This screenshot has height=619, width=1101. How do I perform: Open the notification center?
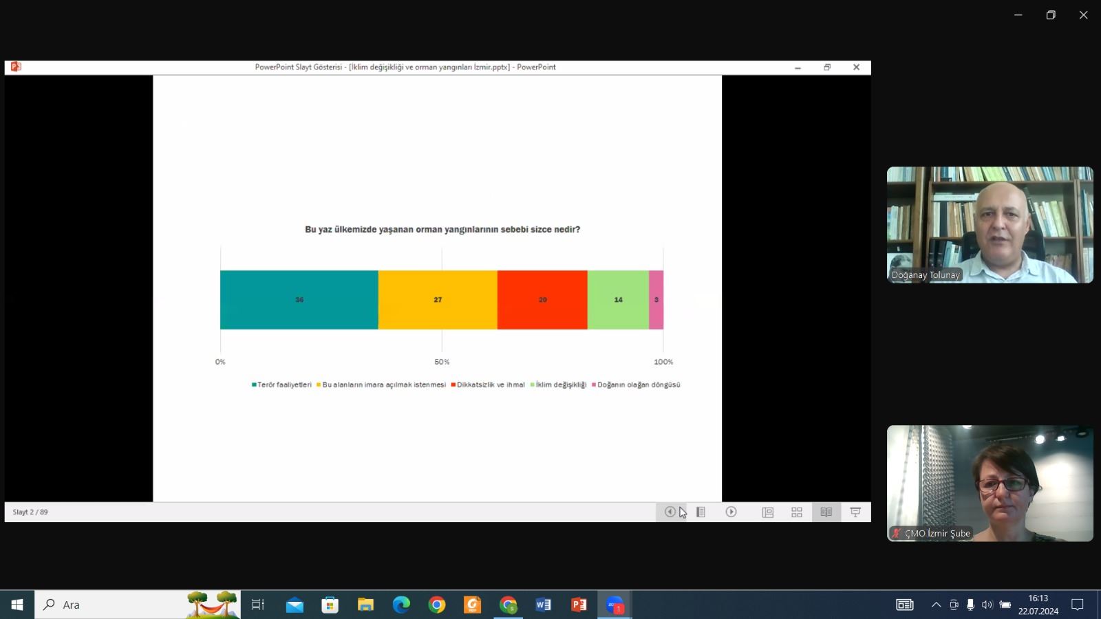1078,605
